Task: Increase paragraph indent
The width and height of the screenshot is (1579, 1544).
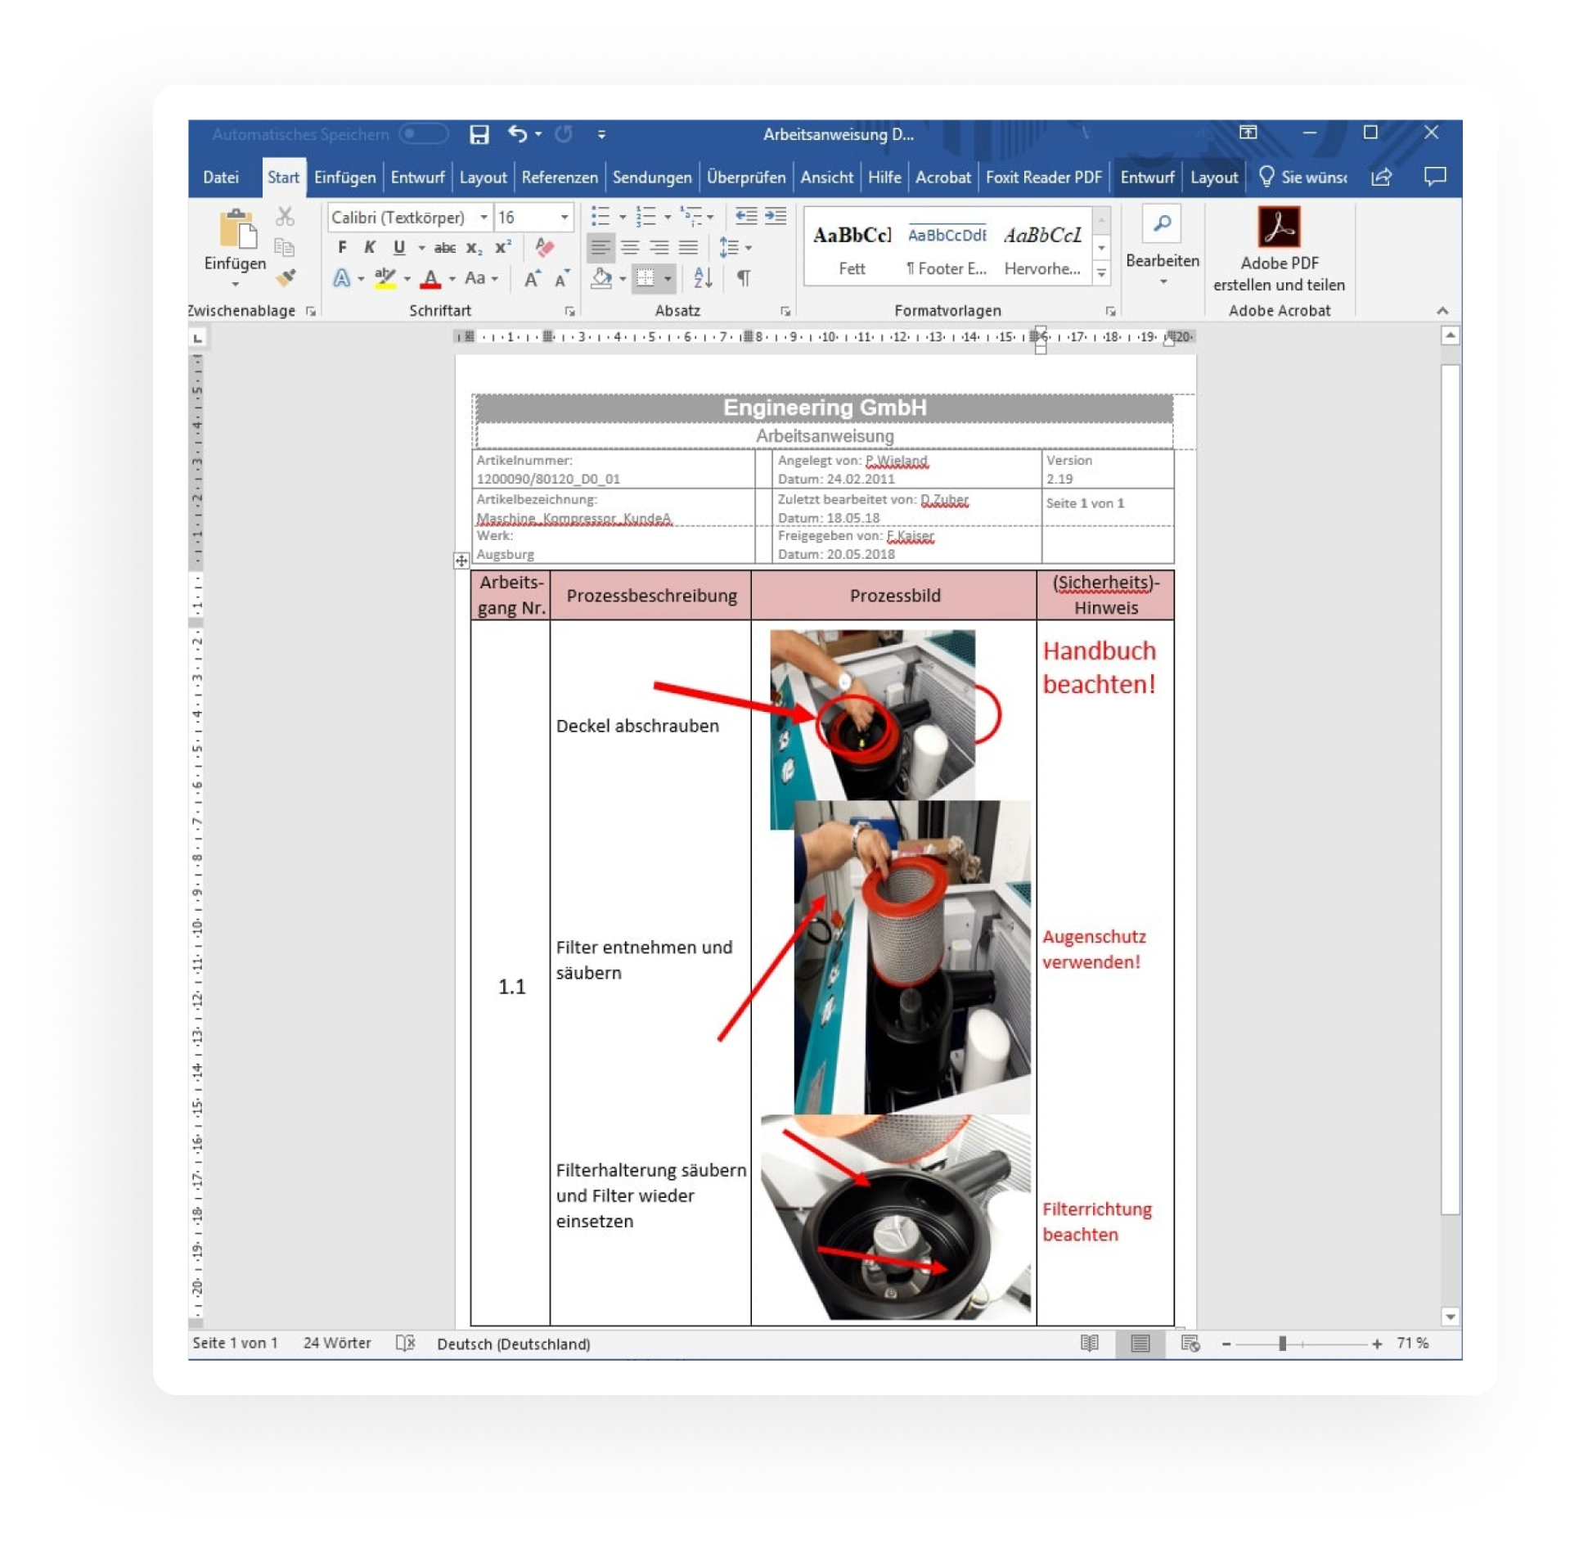Action: point(775,216)
